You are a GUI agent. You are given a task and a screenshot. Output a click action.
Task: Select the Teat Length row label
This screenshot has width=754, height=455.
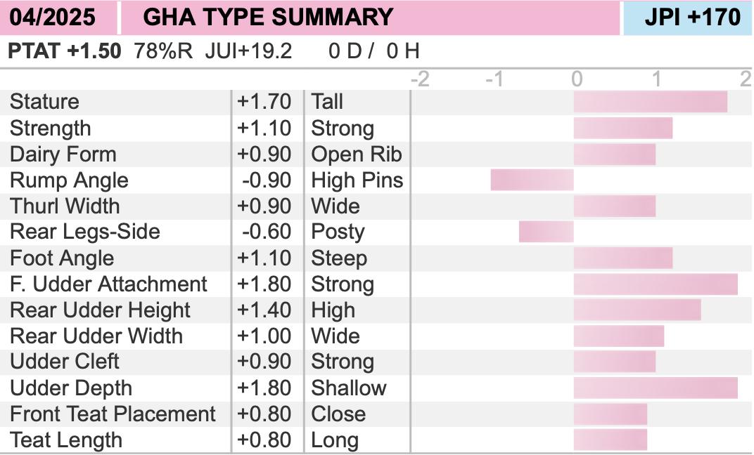click(x=66, y=440)
